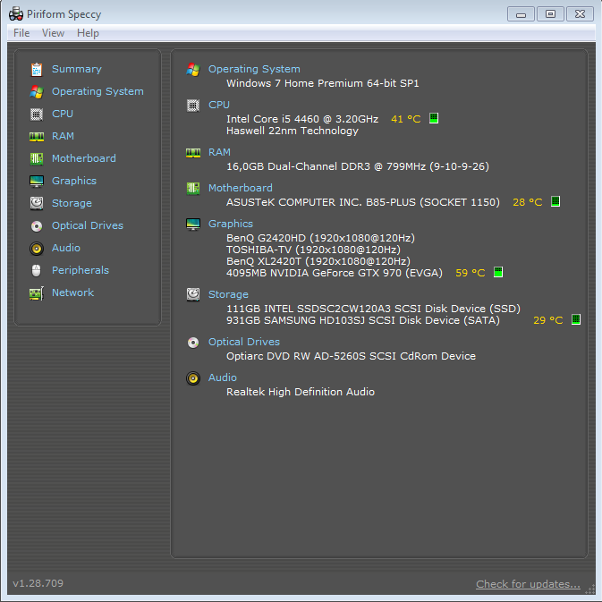Click the Intel Core i5 4460 @ 3.20GHz text
Image resolution: width=602 pixels, height=602 pixels.
click(x=302, y=119)
